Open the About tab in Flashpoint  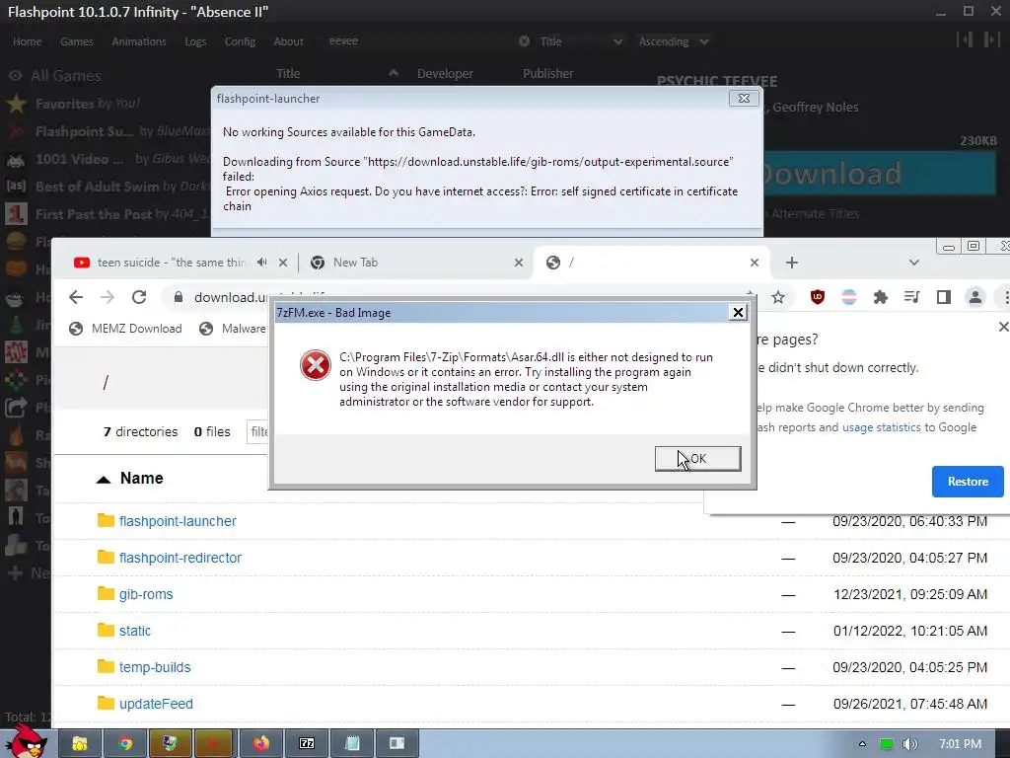point(289,41)
